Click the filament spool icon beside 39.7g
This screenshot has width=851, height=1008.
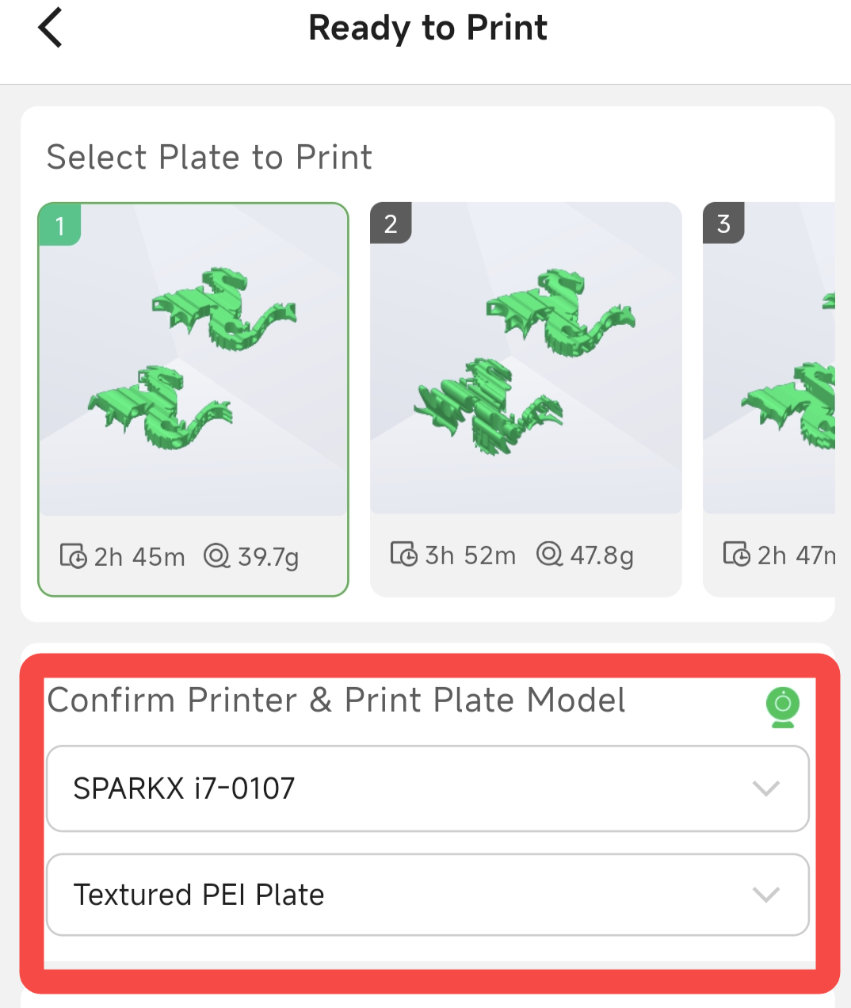[x=216, y=556]
